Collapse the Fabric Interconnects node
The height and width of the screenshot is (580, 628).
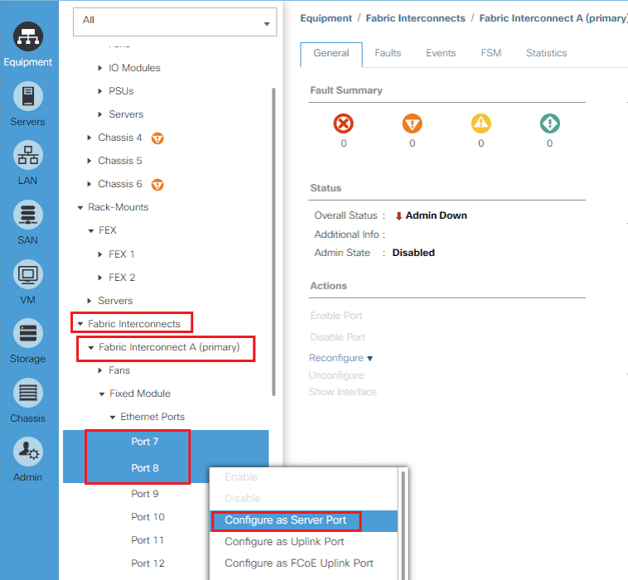pos(80,324)
